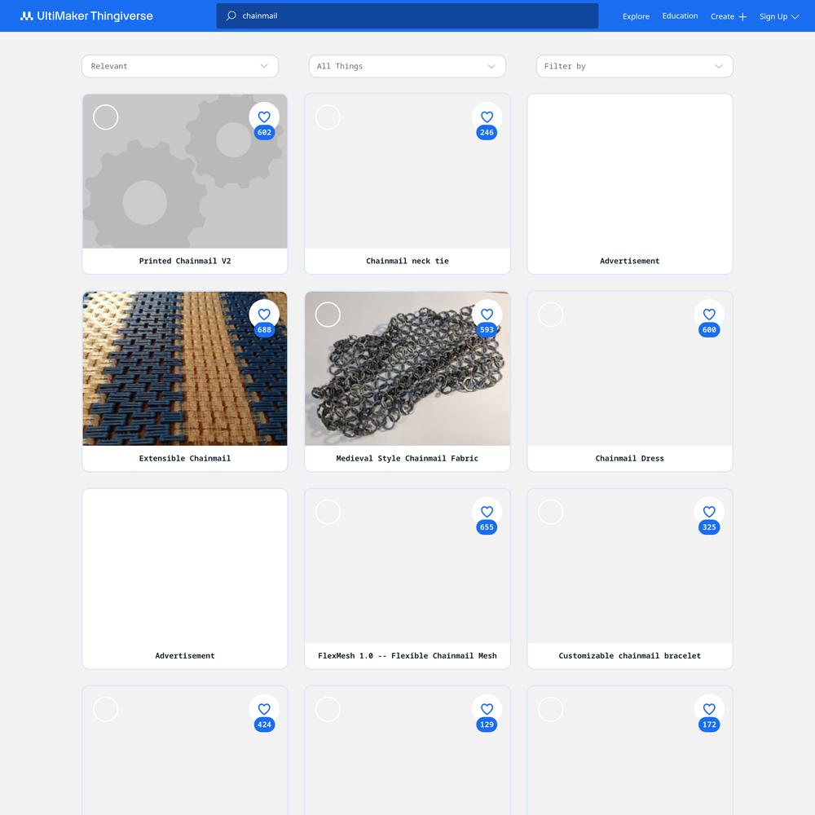815x815 pixels.
Task: Click the search field containing chainmail
Action: [407, 16]
